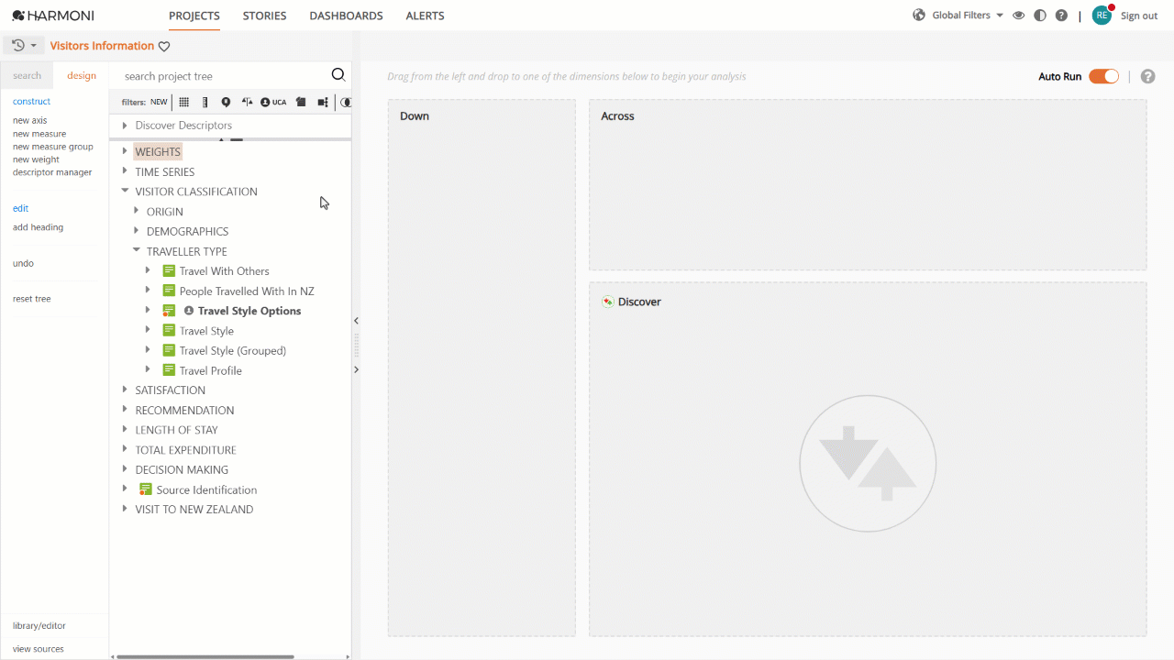The image size is (1174, 660).
Task: Click the speech bubble filter icon
Action: 226,103
